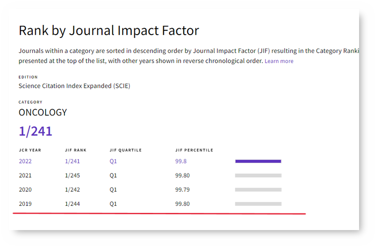Image resolution: width=377 pixels, height=248 pixels.
Task: Select the 2022 JCR year link
Action: point(25,161)
